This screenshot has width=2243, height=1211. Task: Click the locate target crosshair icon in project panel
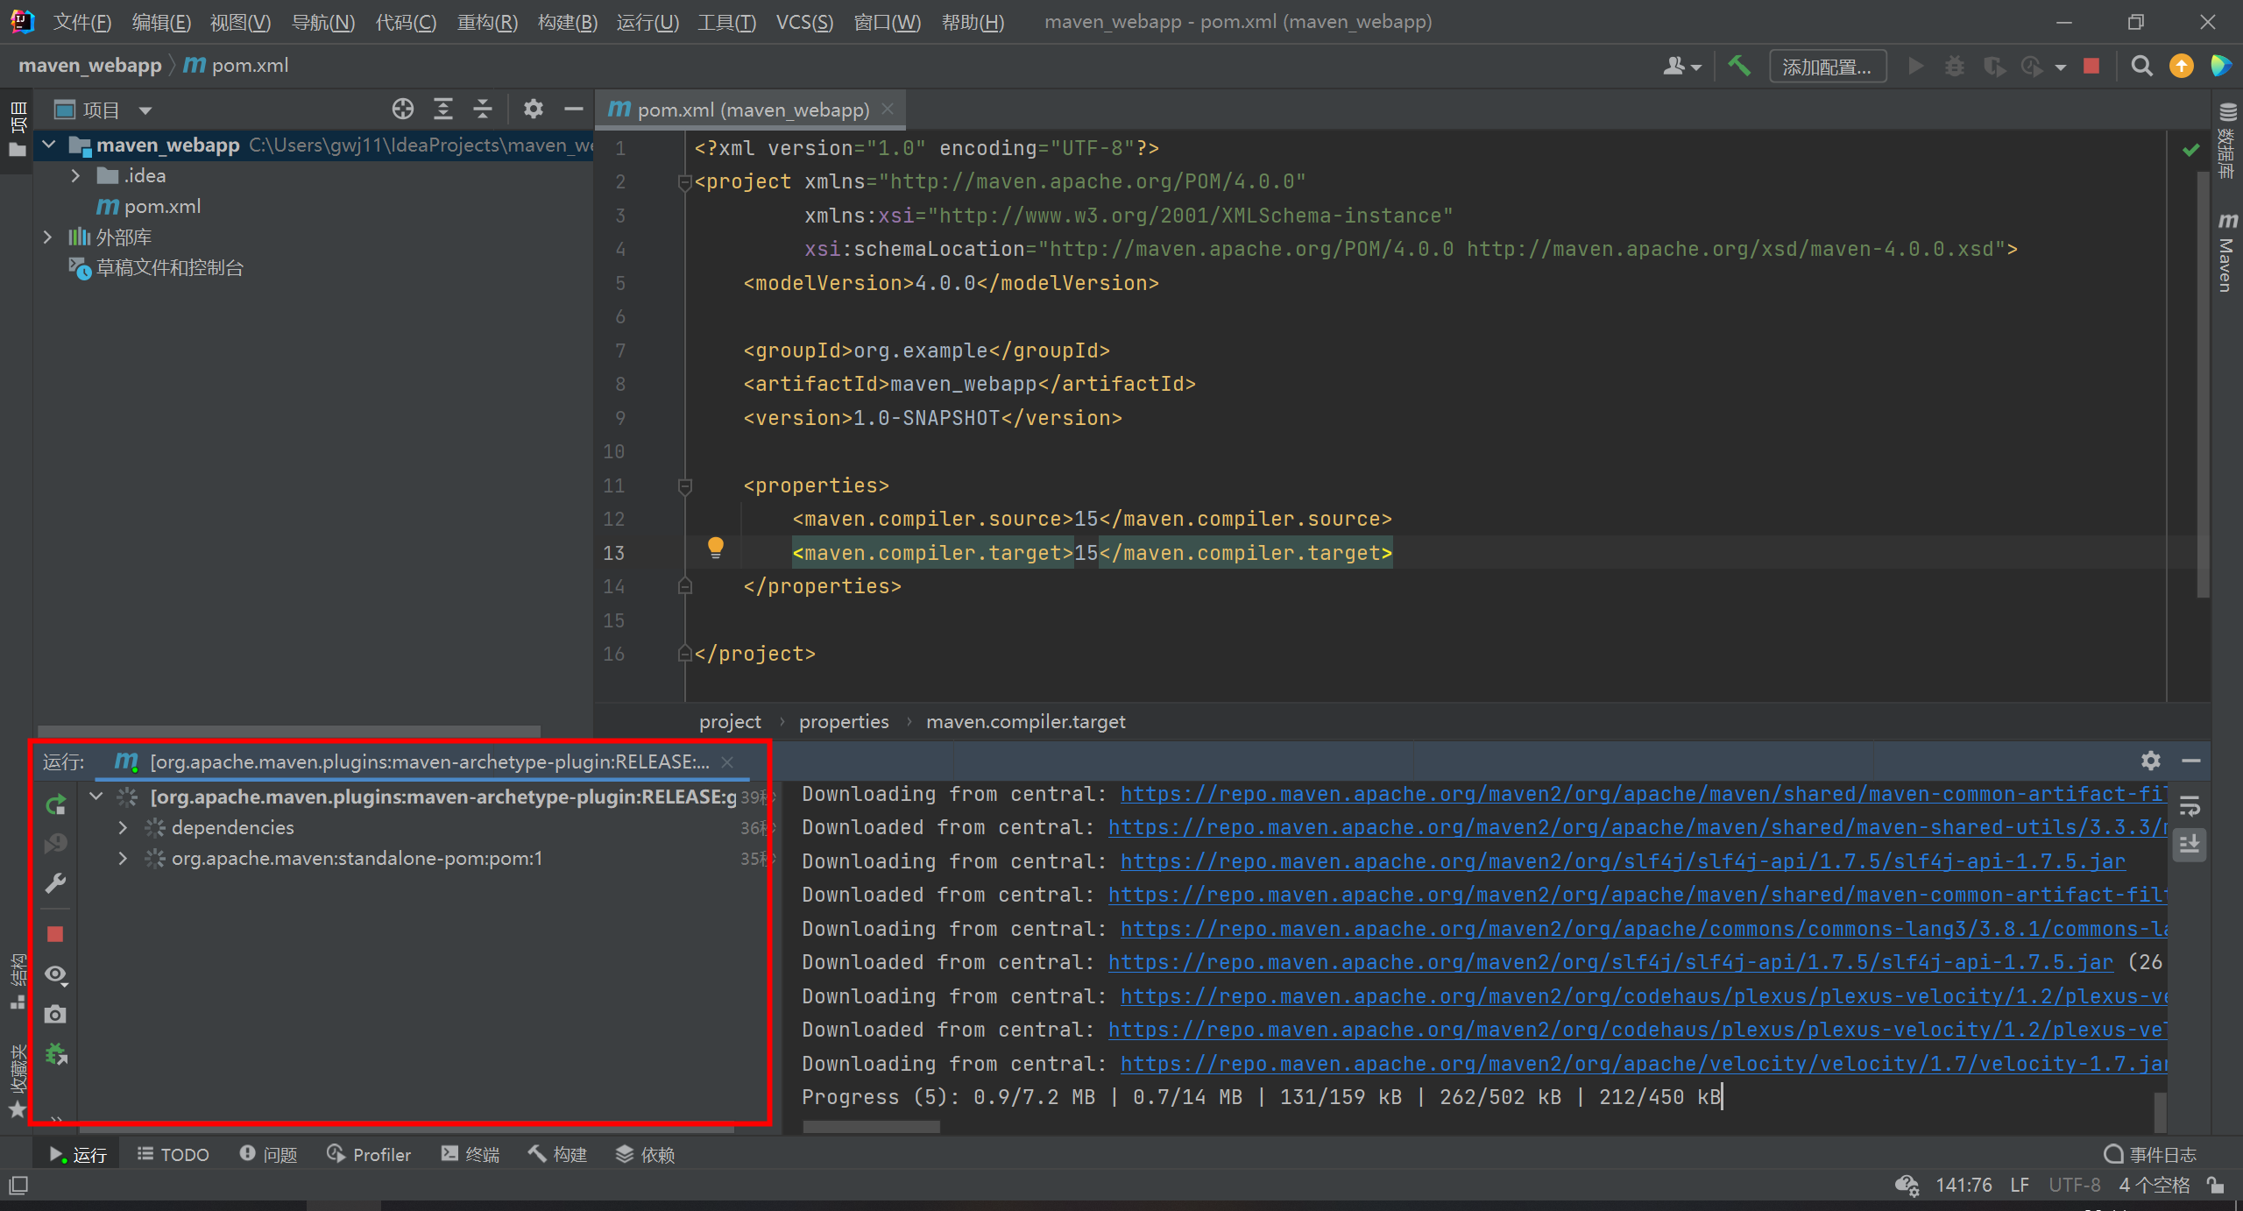(x=402, y=110)
